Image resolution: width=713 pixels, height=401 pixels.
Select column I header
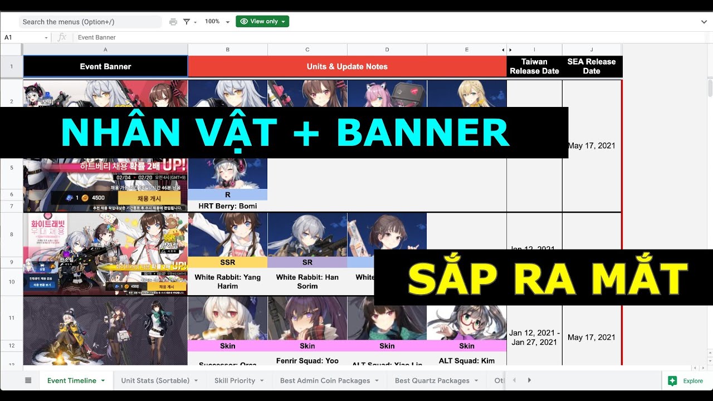coord(534,50)
